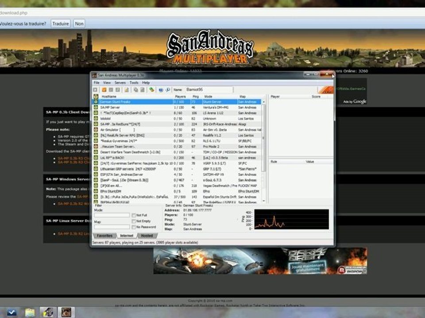Open the folder icon in taskbar
The width and height of the screenshot is (425, 318).
click(30, 312)
